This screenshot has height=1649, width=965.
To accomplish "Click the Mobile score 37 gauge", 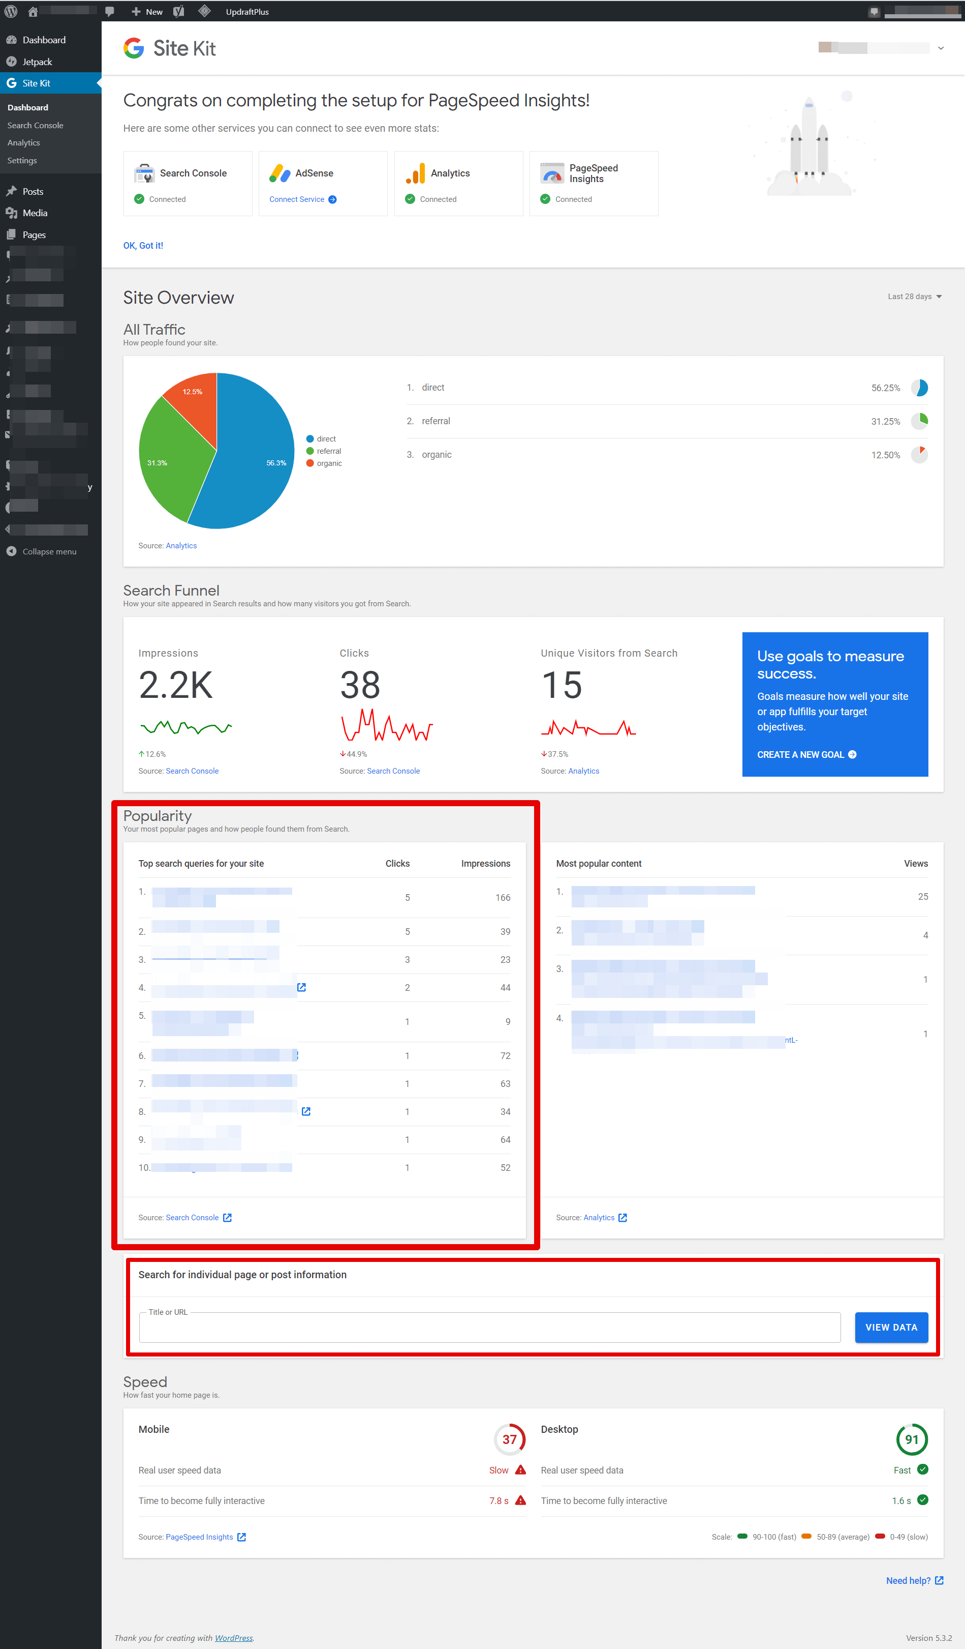I will 510,1439.
